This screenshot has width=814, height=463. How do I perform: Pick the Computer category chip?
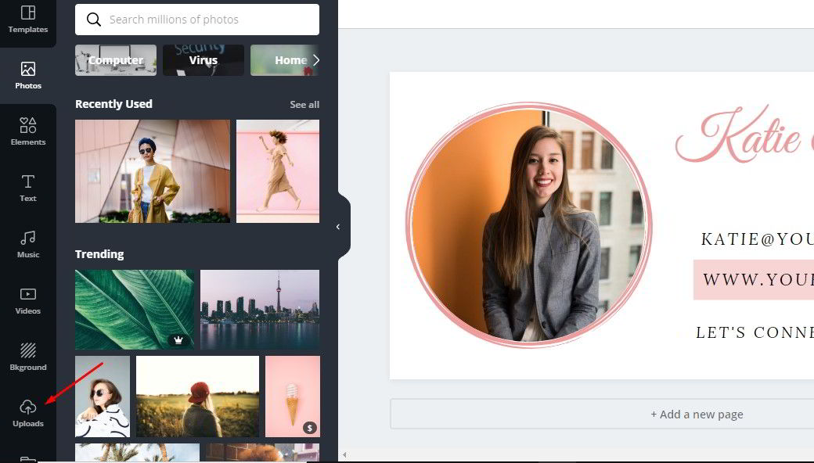tap(116, 60)
